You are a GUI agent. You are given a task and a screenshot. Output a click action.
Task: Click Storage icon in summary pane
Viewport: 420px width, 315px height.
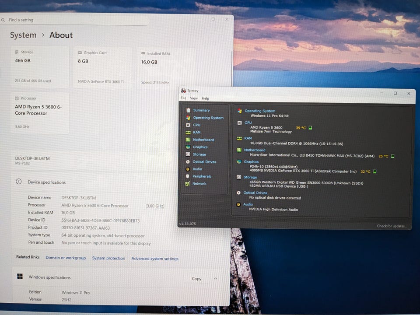[239, 177]
